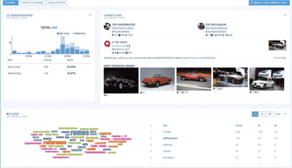Sort cloud table by TOTAL column header
Screen dimensions: 292x168
239,126
